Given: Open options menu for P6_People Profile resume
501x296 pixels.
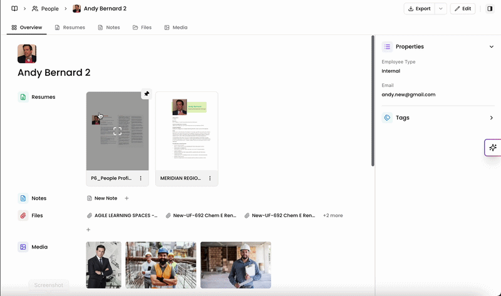Looking at the screenshot, I should click(140, 178).
